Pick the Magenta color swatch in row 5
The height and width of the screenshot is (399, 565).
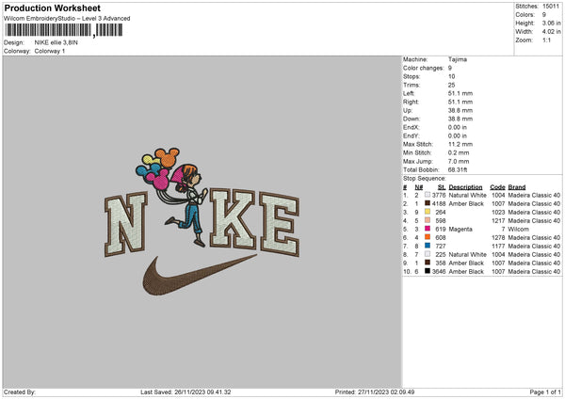pyautogui.click(x=428, y=229)
